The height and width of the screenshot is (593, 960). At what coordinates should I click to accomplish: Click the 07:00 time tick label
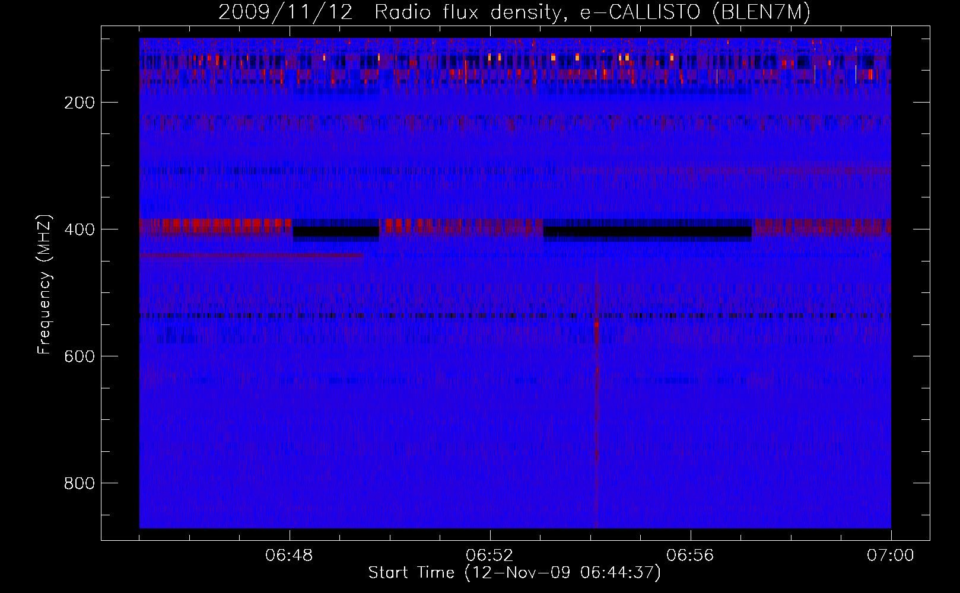pos(891,556)
